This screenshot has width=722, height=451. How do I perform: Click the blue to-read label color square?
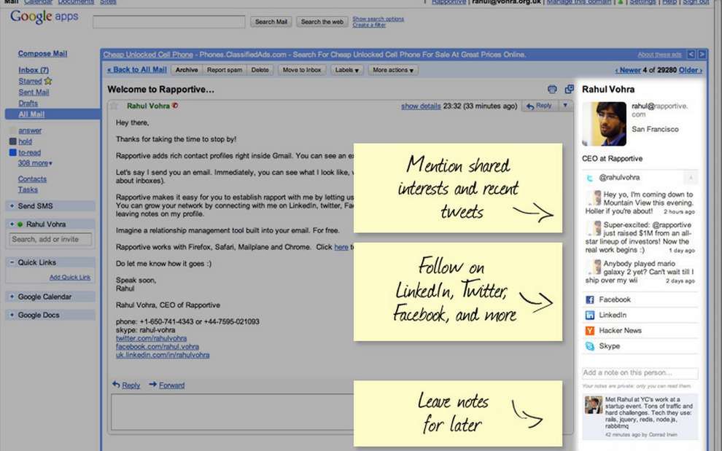point(13,152)
